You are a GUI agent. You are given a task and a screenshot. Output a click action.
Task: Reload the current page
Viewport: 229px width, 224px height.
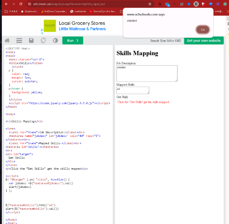pyautogui.click(x=21, y=4)
